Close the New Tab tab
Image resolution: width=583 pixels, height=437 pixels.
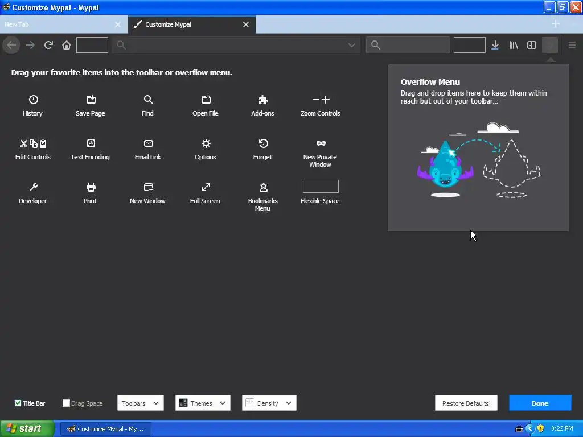118,24
